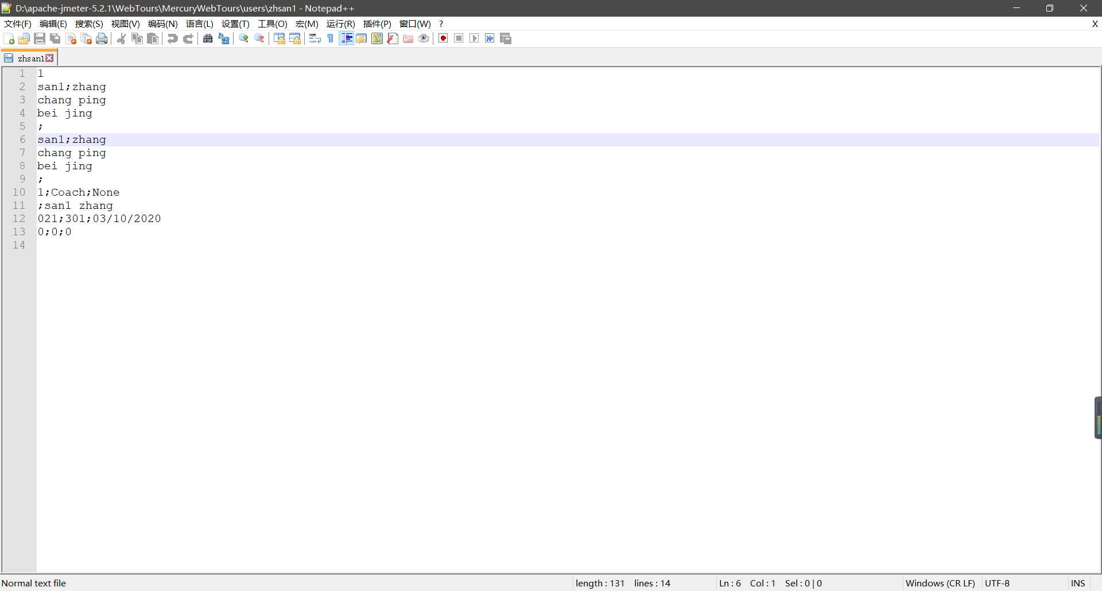Open the ? help menu
Image resolution: width=1102 pixels, height=591 pixels.
click(x=441, y=24)
